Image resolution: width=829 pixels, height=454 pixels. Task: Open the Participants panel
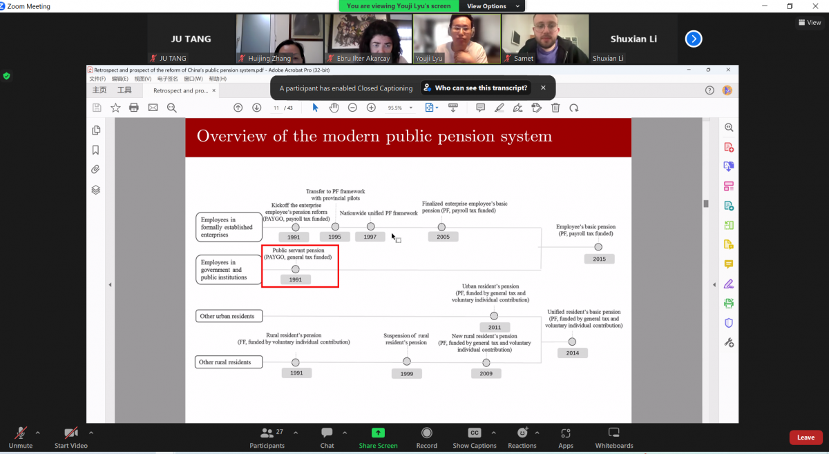coord(267,437)
